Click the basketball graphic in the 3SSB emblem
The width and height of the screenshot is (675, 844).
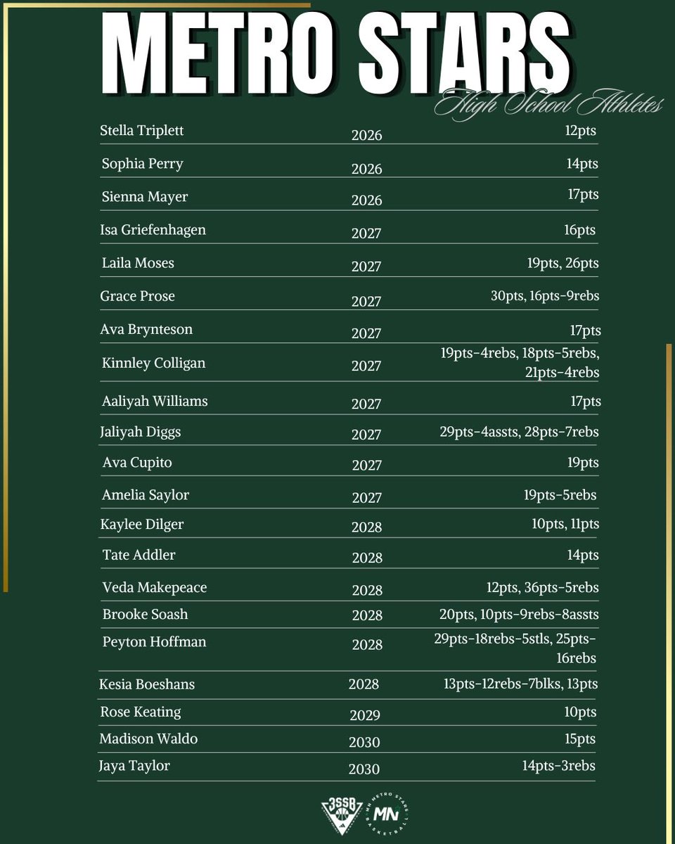[x=342, y=814]
